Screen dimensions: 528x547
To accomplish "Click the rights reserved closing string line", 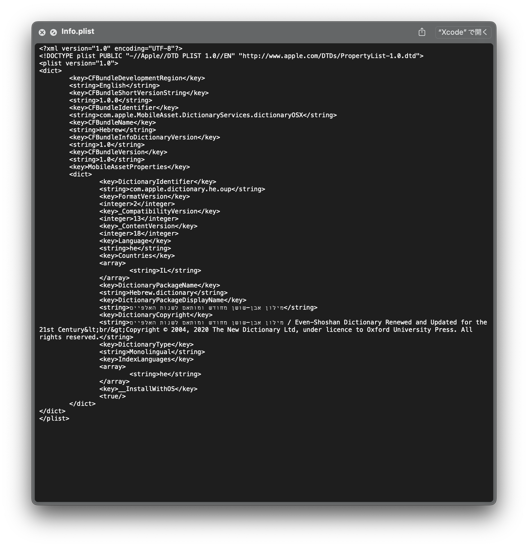I will [86, 337].
